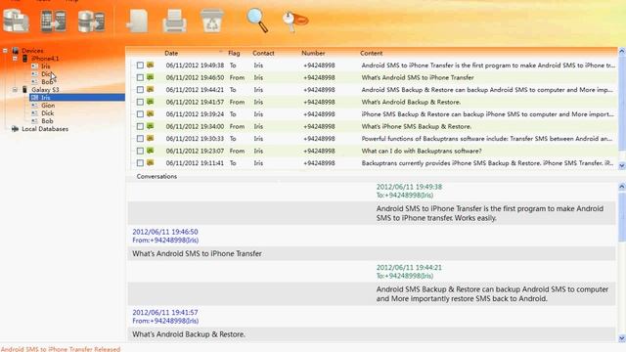Click the Local Databases icon
626x352 pixels.
[16, 129]
